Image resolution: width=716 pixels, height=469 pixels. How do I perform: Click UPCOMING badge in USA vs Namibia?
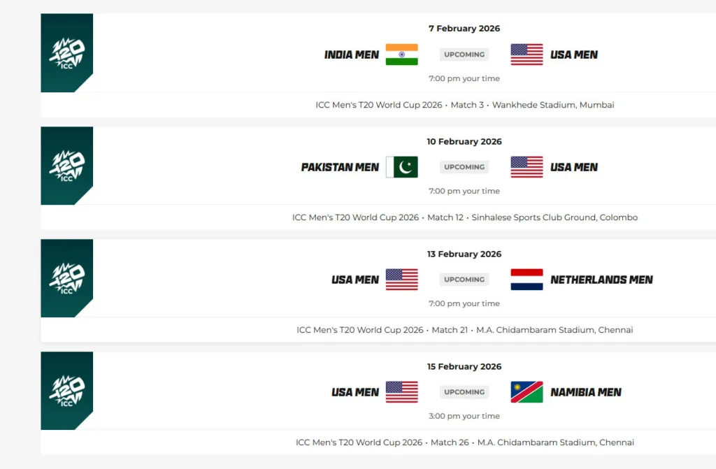464,392
